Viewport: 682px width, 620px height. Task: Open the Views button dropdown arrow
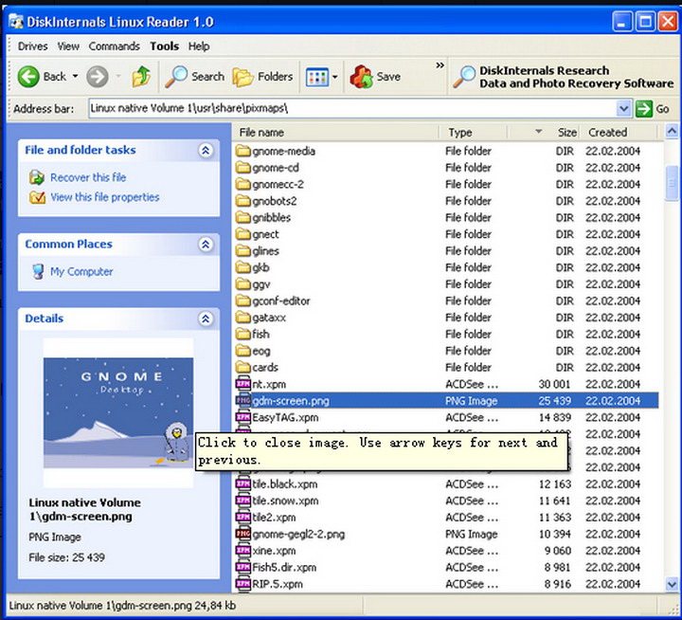point(334,77)
